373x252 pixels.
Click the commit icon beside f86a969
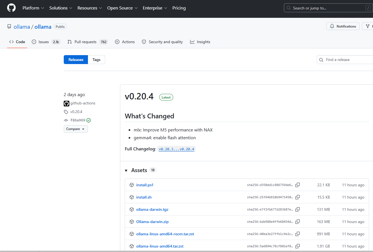[x=66, y=120]
